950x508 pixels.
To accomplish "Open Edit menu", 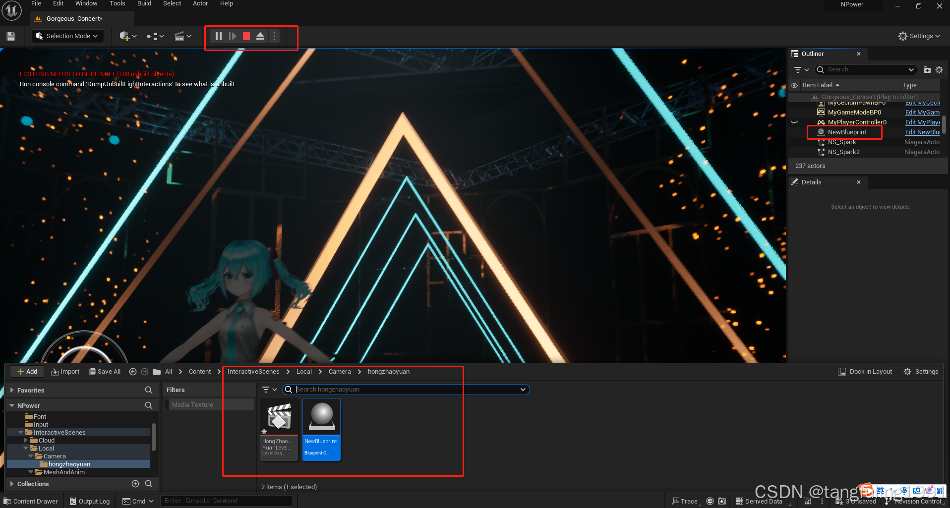I will tap(59, 3).
